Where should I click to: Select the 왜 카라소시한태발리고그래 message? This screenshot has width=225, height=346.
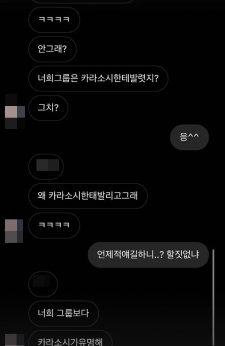[88, 196]
